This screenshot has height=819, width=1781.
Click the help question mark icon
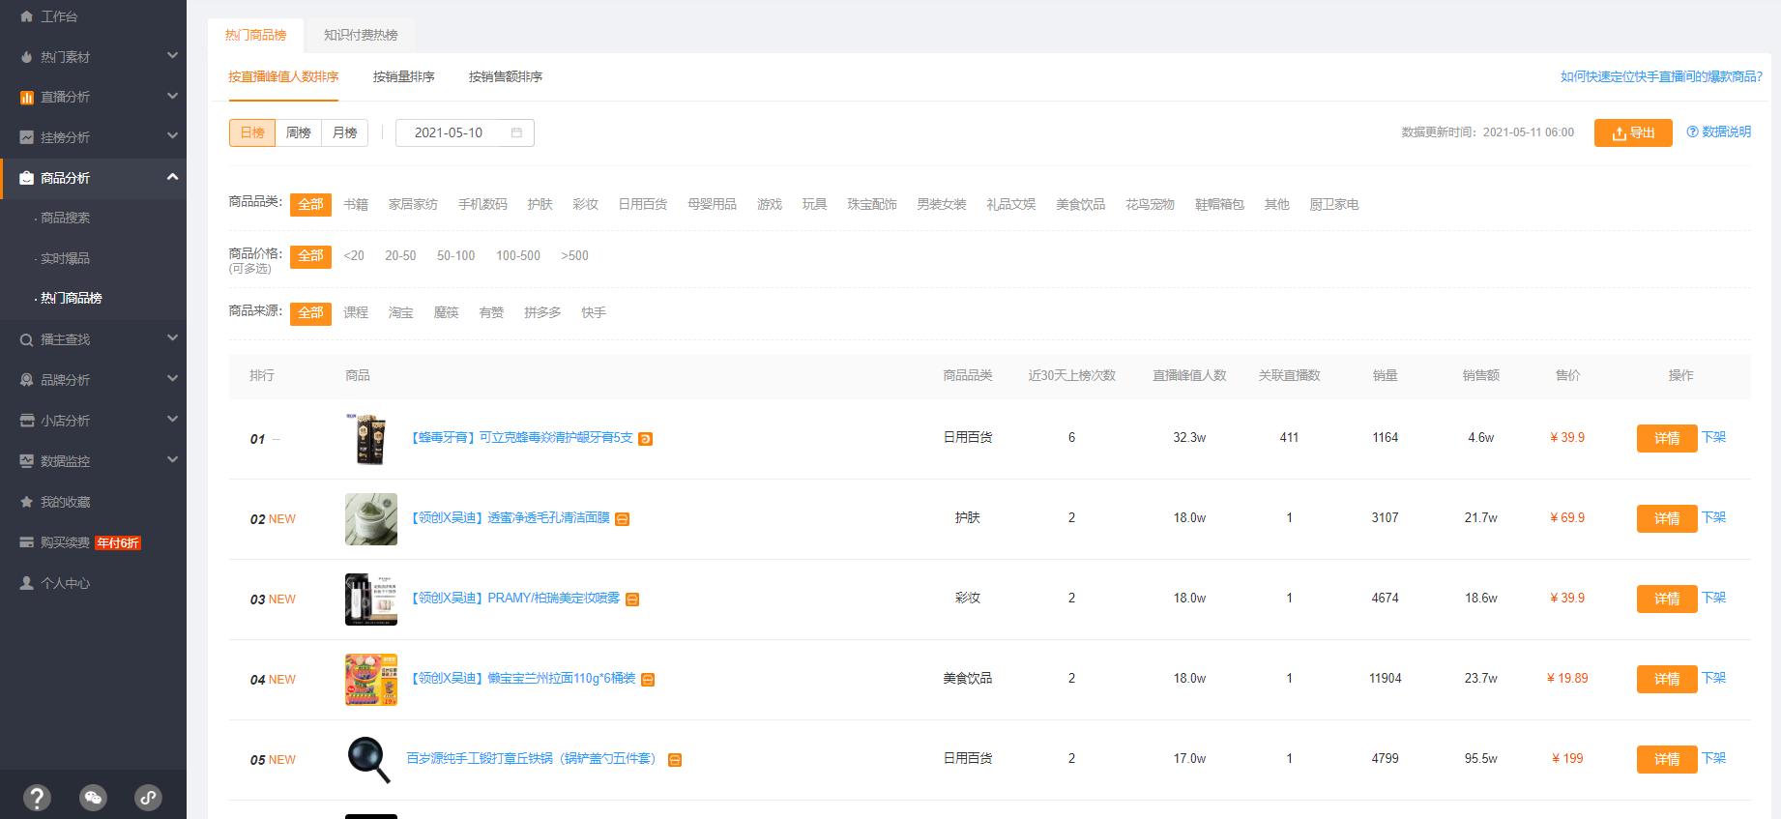pos(37,798)
